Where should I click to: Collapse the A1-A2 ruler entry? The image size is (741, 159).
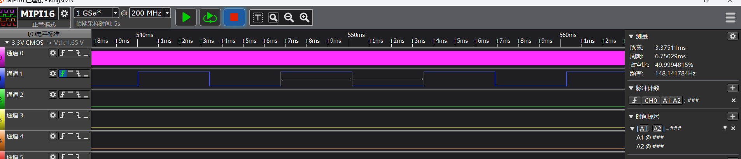[x=632, y=129]
